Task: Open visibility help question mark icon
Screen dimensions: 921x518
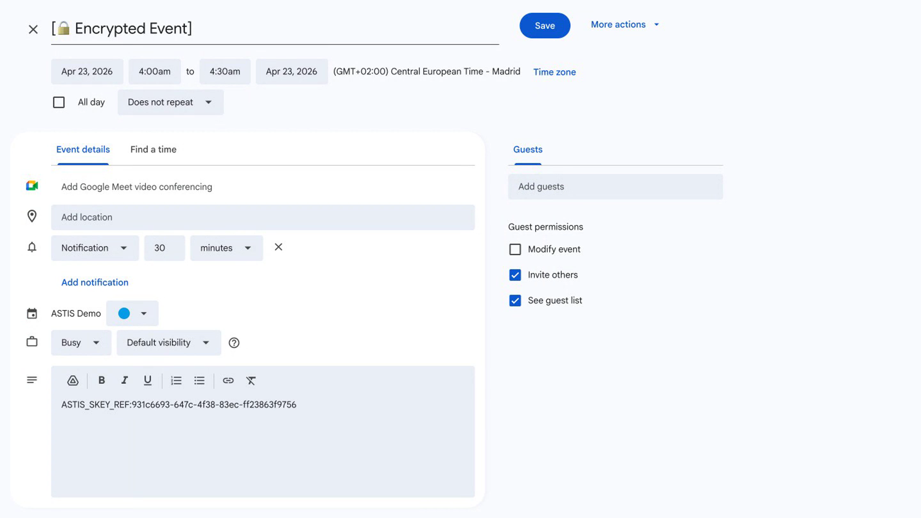Action: 234,342
